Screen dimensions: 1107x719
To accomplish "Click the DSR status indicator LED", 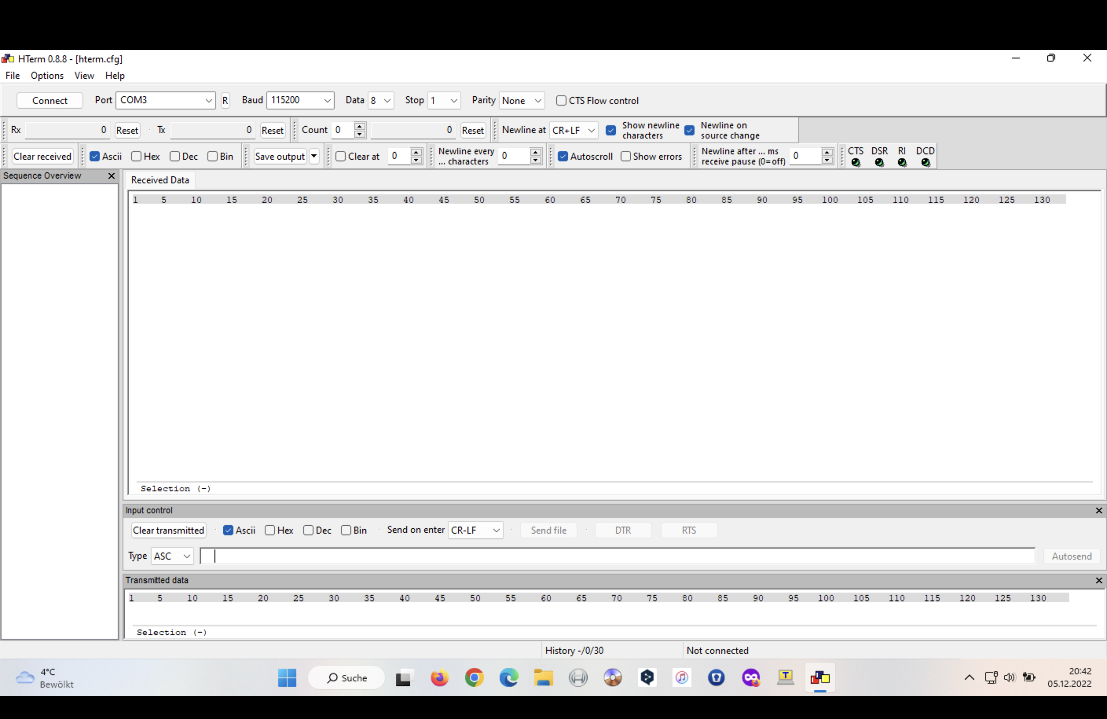I will (879, 162).
